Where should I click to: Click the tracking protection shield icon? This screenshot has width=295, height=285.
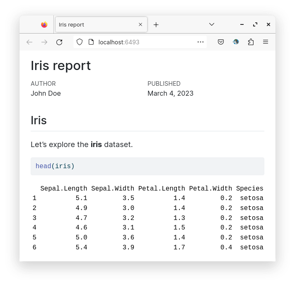pos(80,42)
